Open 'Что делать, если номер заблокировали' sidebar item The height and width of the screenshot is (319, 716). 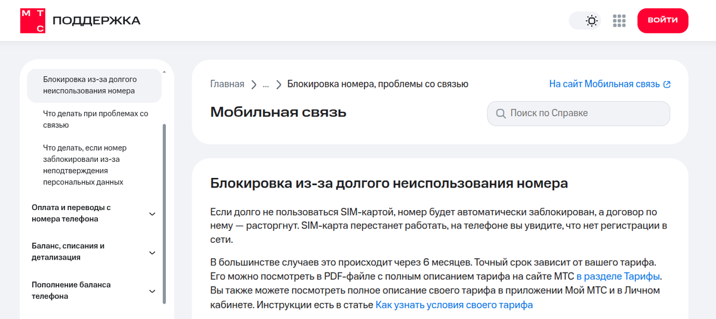[85, 165]
